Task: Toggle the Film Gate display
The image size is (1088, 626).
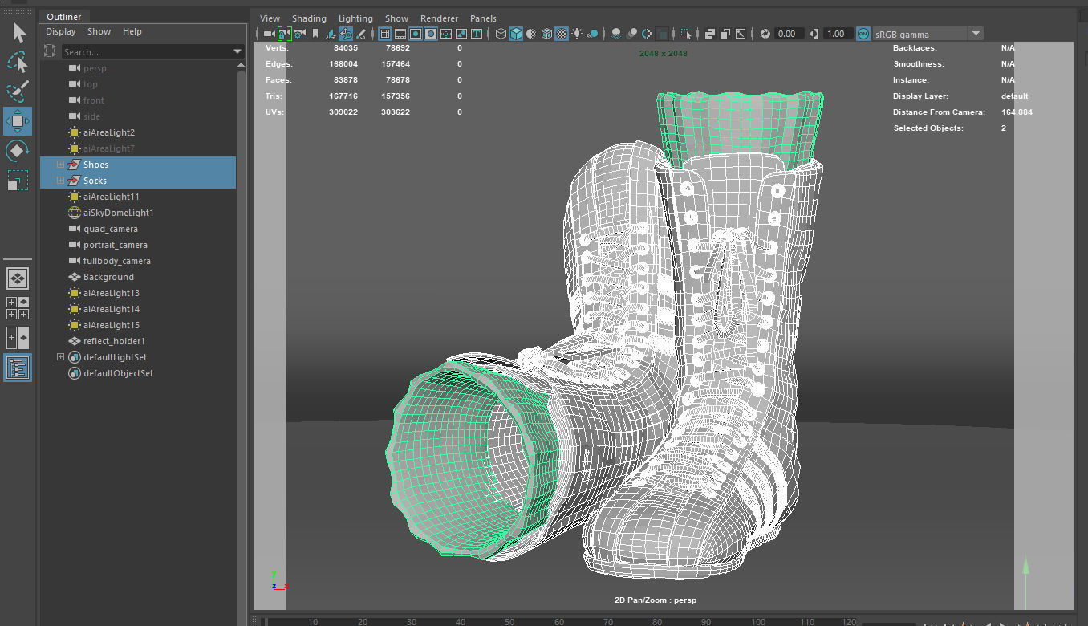Action: pyautogui.click(x=400, y=34)
